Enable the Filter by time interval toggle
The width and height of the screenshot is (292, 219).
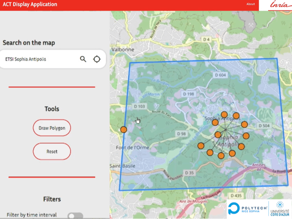coord(75,216)
